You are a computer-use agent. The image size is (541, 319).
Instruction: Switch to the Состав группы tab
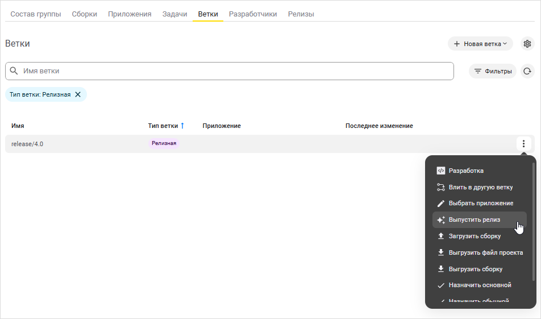coord(36,14)
